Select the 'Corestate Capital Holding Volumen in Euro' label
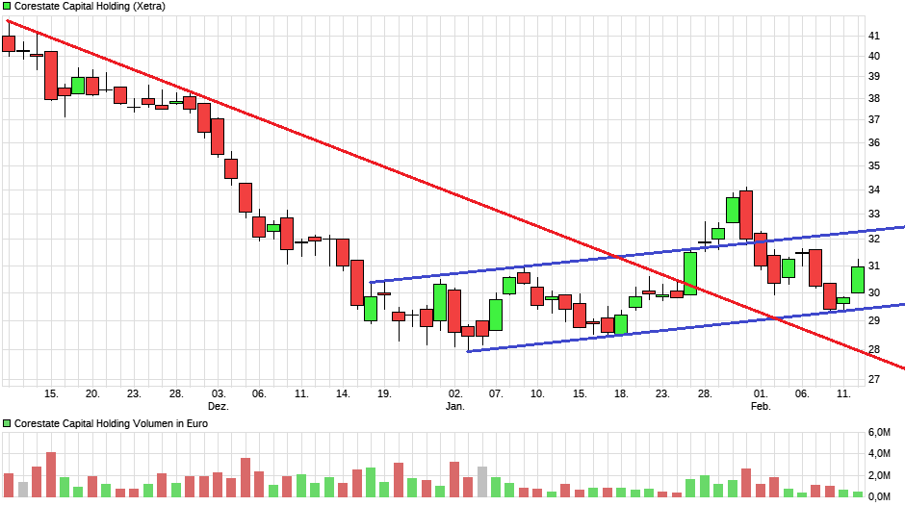 coord(111,423)
